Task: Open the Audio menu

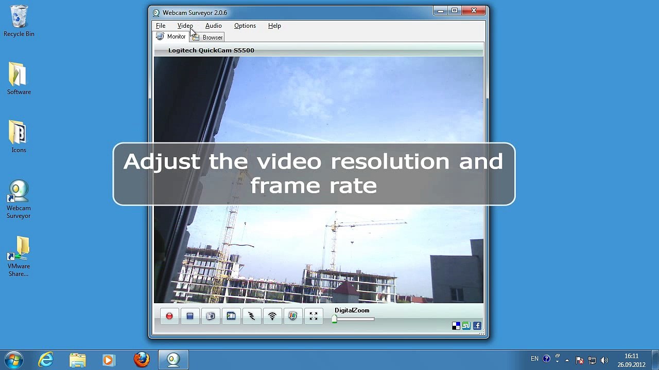Action: tap(213, 26)
